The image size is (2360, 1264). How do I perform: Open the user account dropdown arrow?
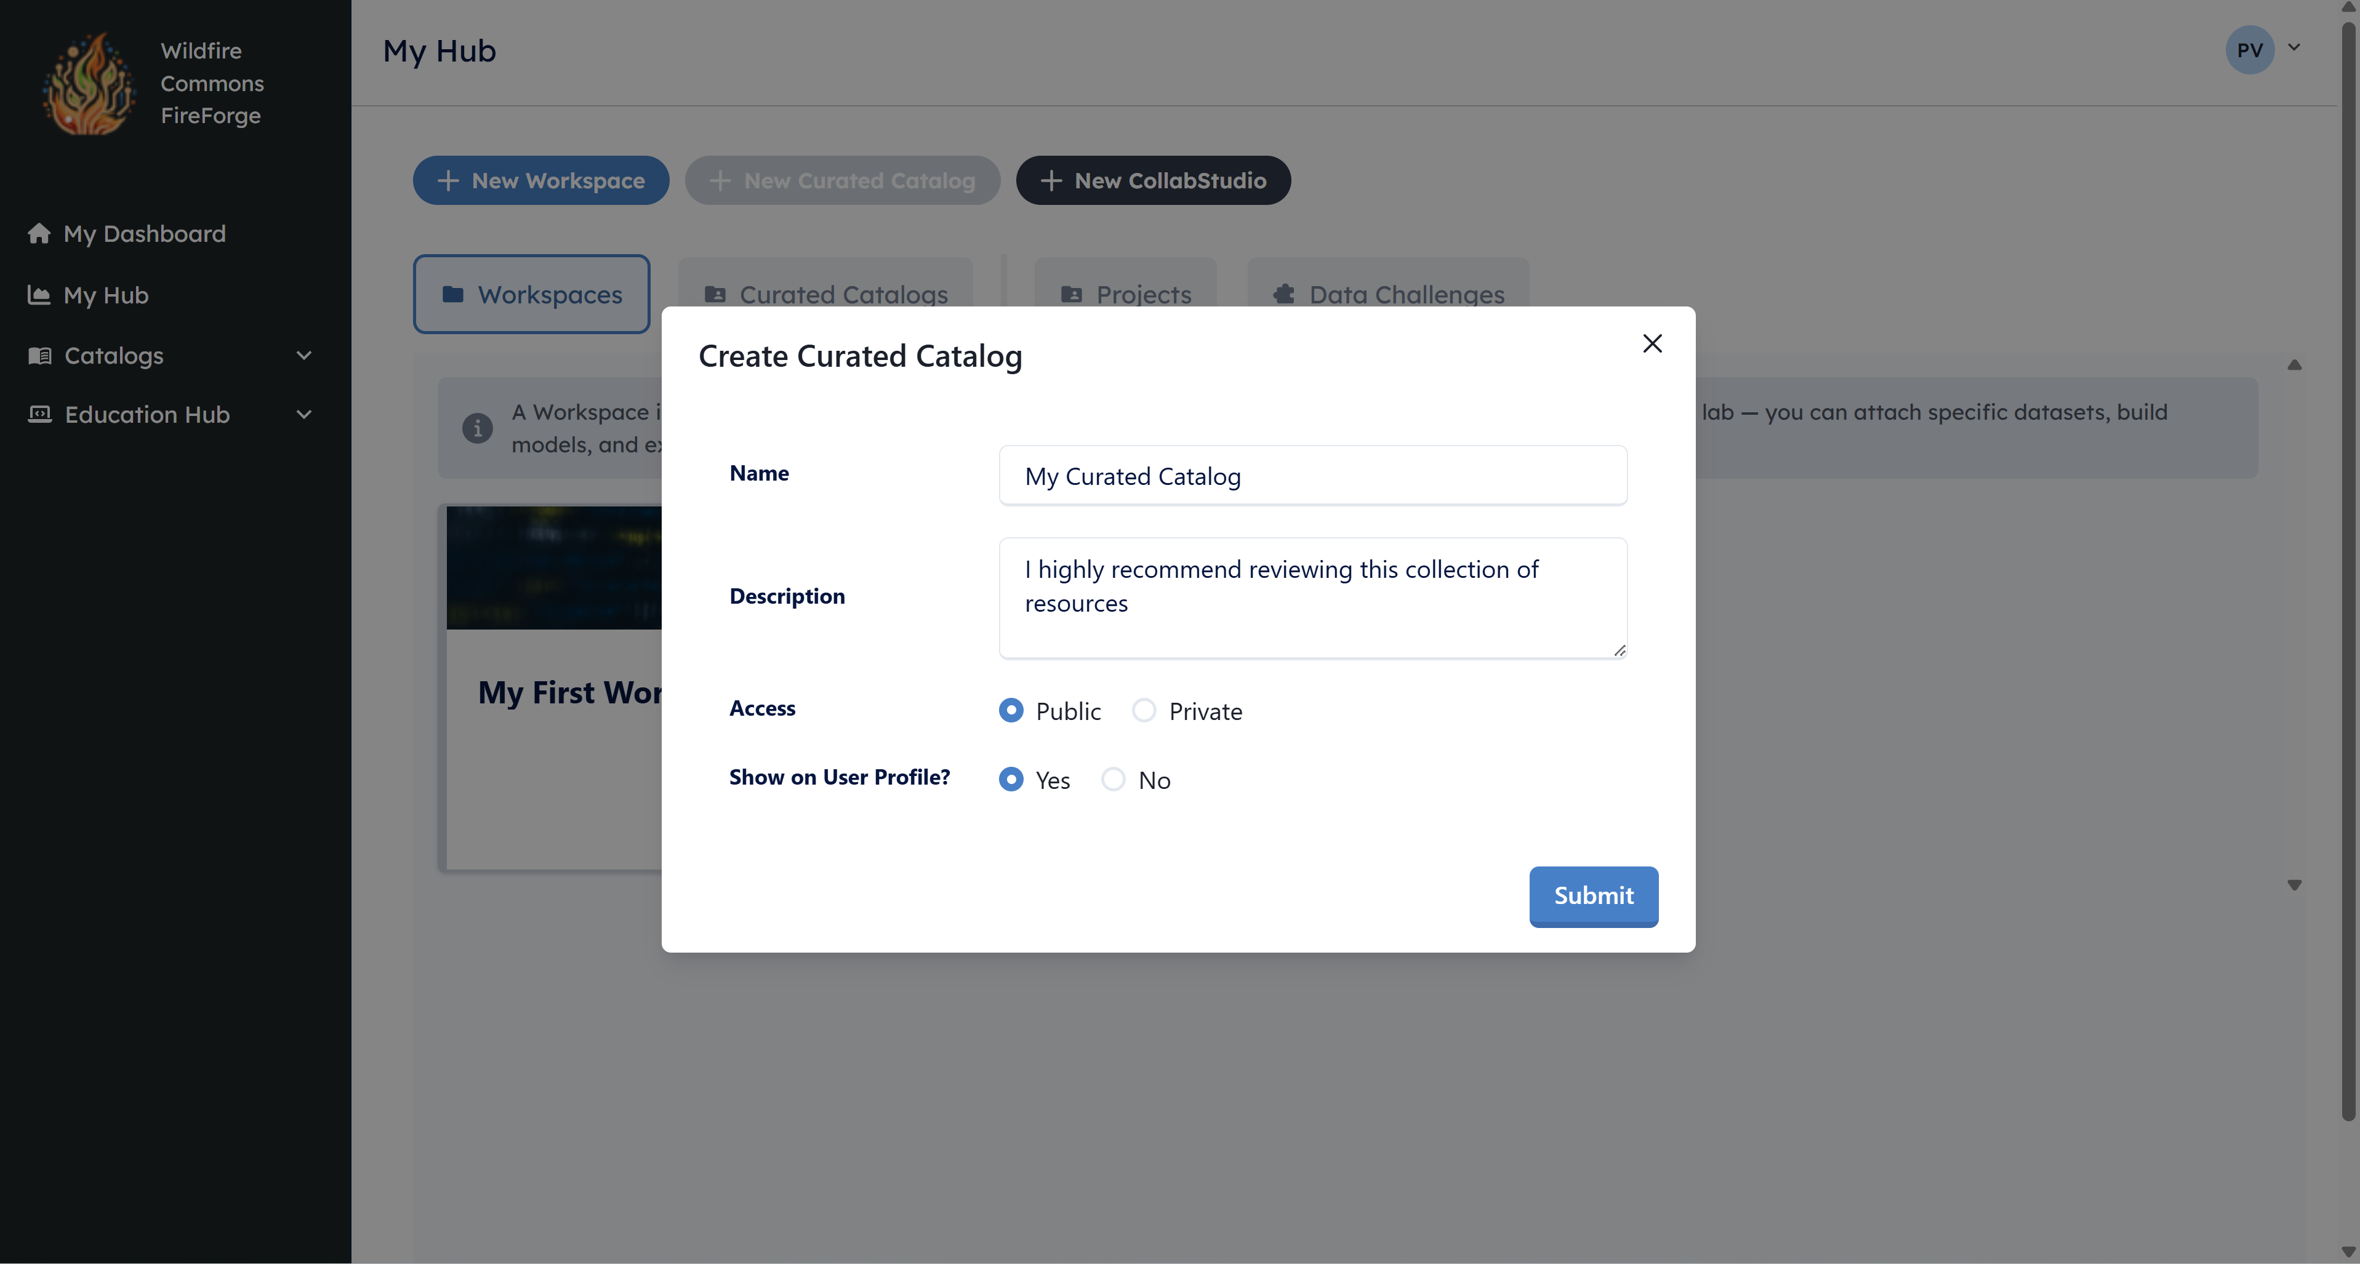[x=2294, y=47]
